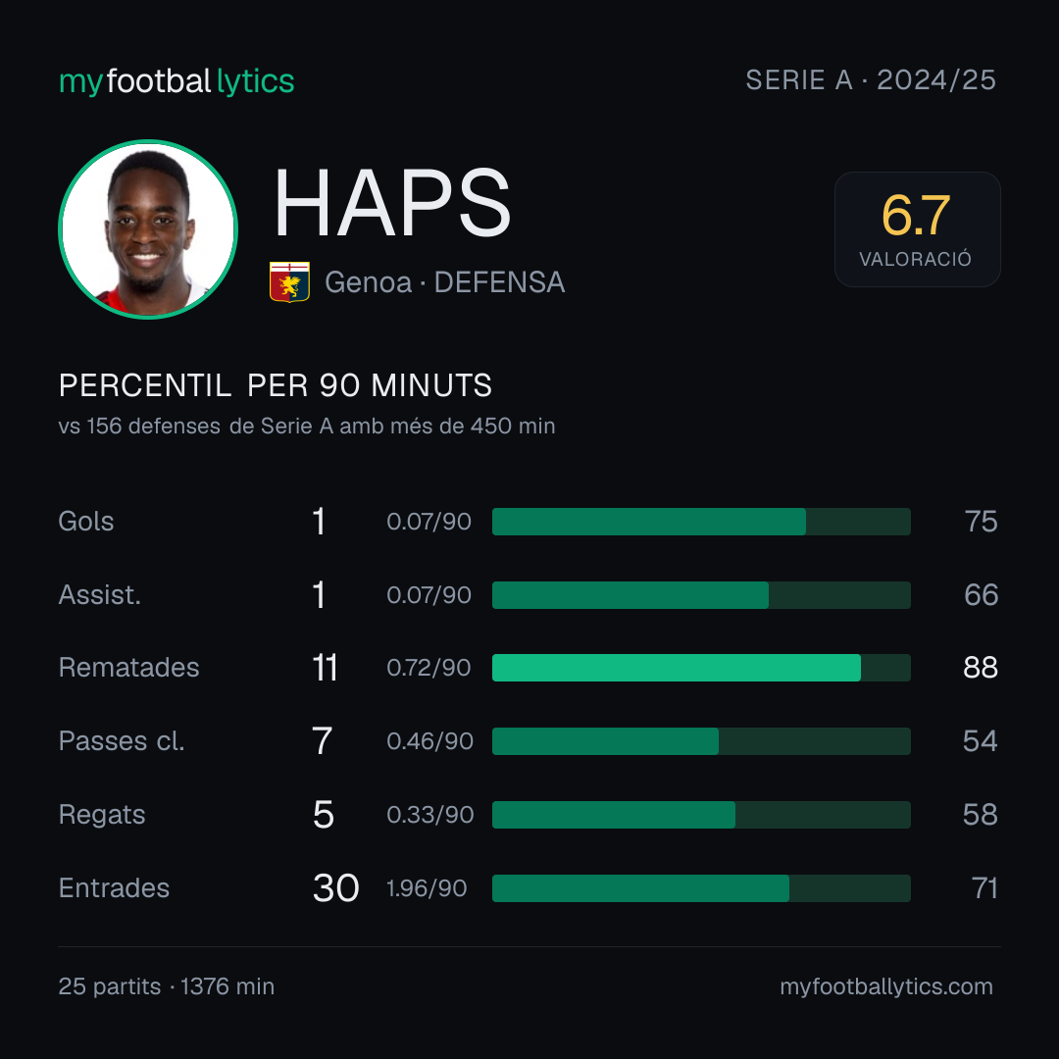This screenshot has width=1059, height=1059.
Task: Select the SERIE A · 2024/25 label
Action: tap(871, 80)
